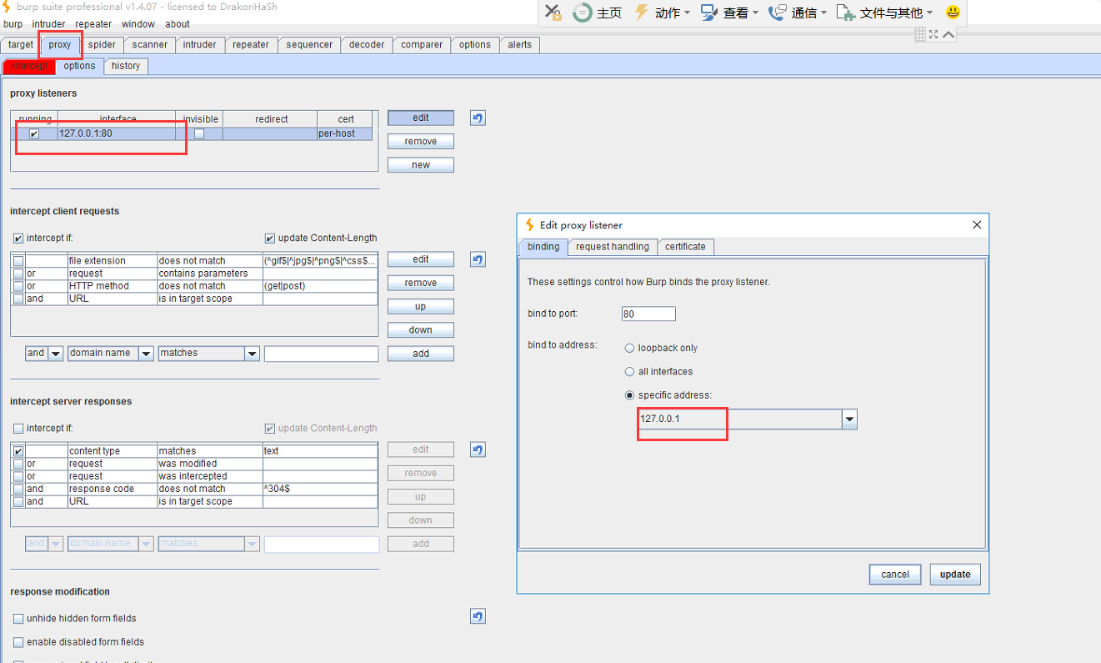Switch to the decoder tab
Screen dimensions: 1101x663
coord(367,45)
